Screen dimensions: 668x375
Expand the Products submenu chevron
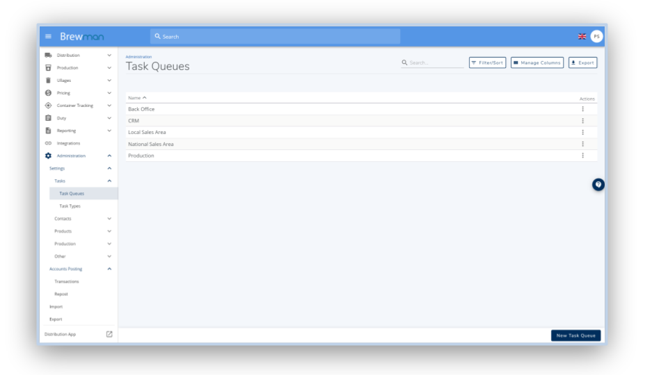(x=109, y=231)
